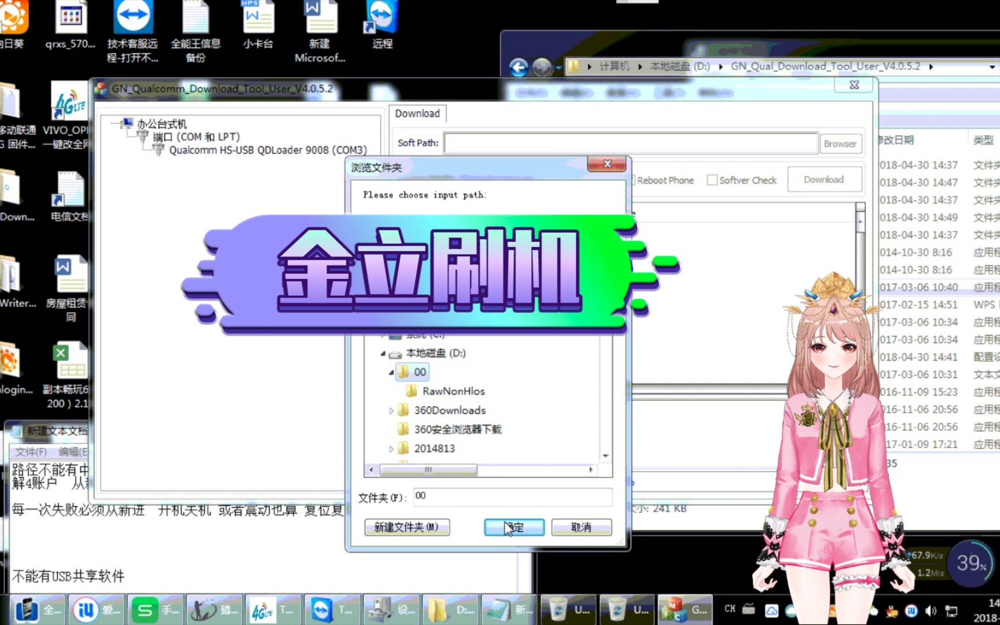Open the volume speaker tray icon

[931, 611]
